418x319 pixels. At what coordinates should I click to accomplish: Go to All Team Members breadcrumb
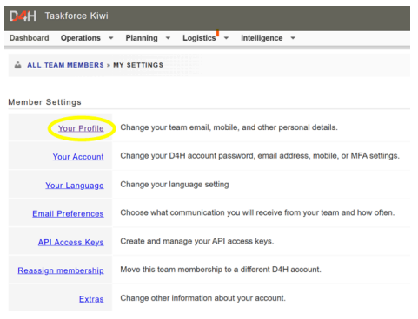point(65,65)
